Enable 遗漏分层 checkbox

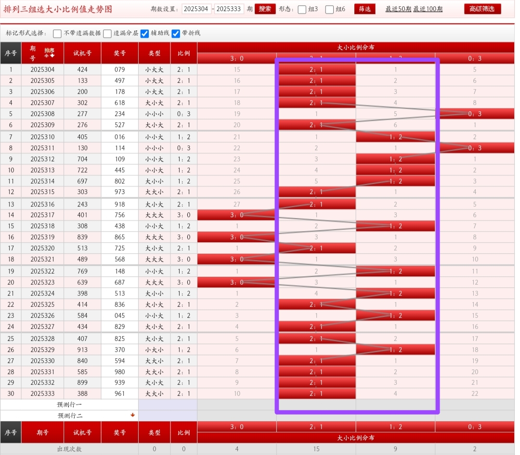[x=107, y=34]
